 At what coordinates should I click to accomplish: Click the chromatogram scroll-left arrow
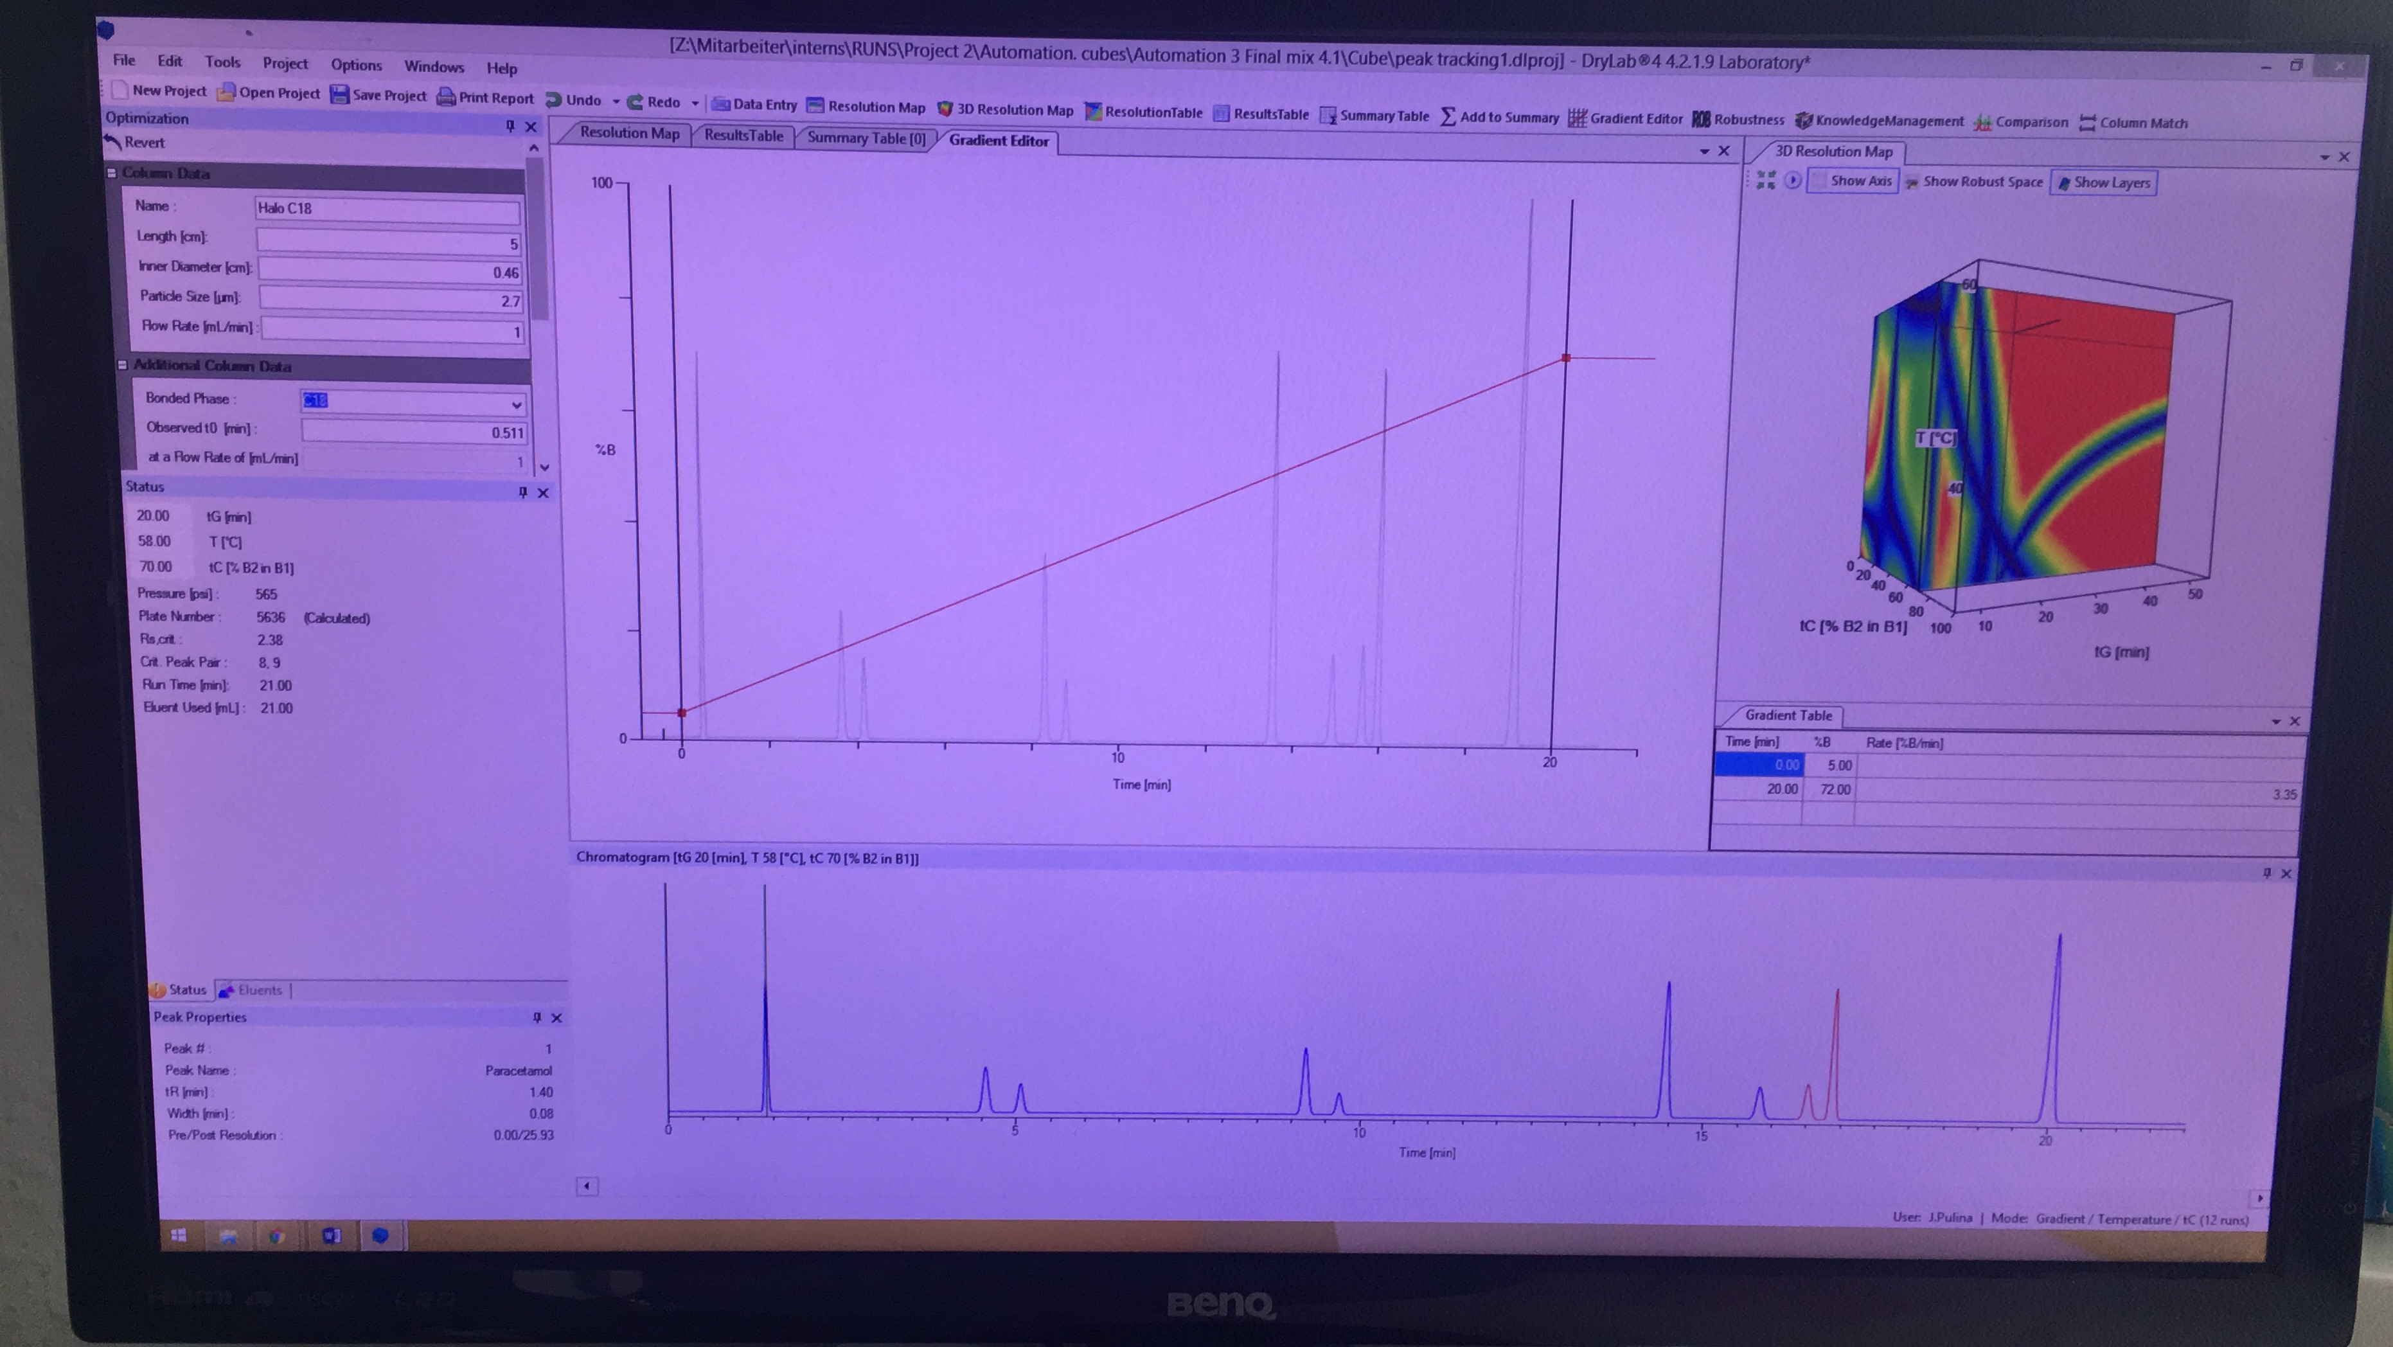coord(586,1186)
